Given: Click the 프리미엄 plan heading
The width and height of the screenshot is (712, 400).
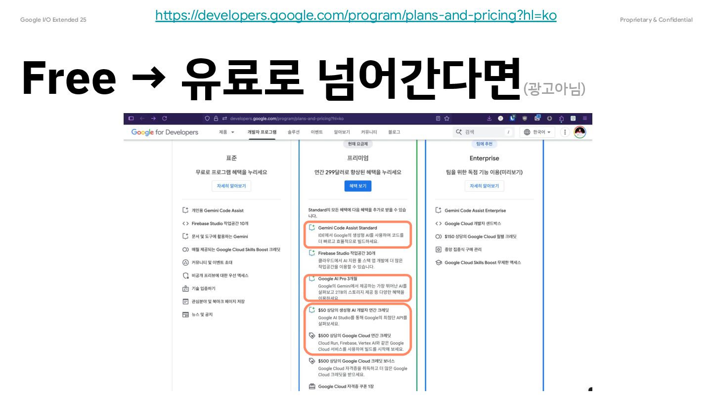Looking at the screenshot, I should click(357, 159).
